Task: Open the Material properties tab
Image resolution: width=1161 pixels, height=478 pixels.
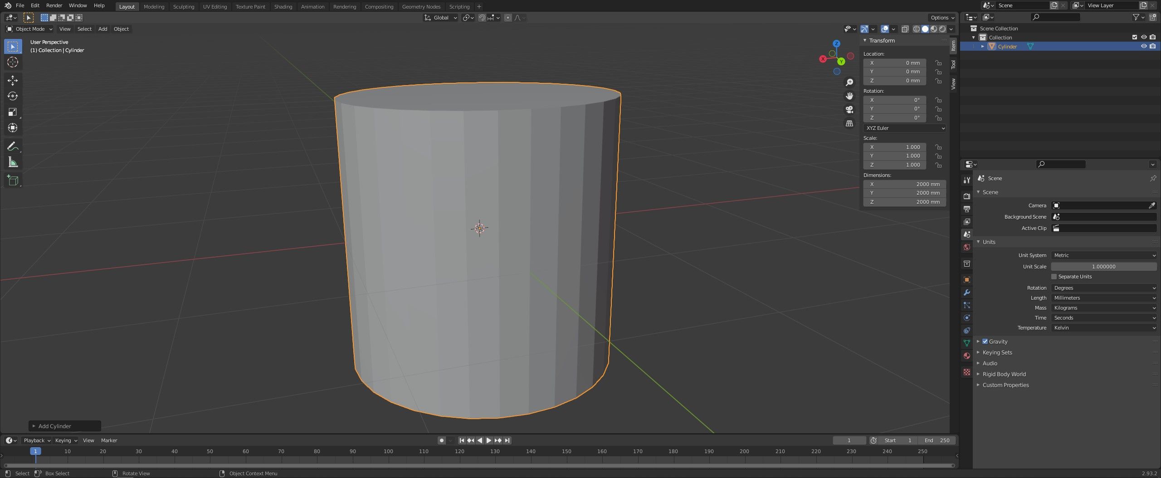Action: point(966,356)
